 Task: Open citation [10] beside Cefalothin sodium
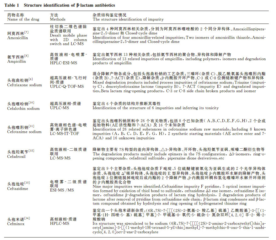tap(31, 102)
